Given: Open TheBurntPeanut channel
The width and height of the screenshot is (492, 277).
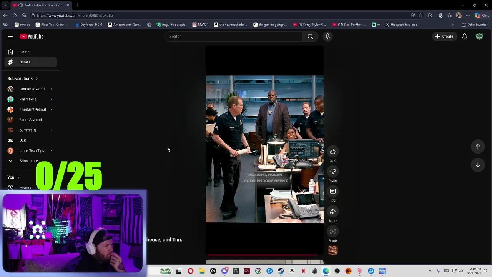Looking at the screenshot, I should [31, 109].
